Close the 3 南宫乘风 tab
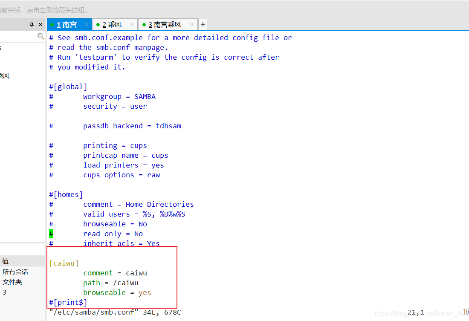This screenshot has height=321, width=469. point(192,24)
